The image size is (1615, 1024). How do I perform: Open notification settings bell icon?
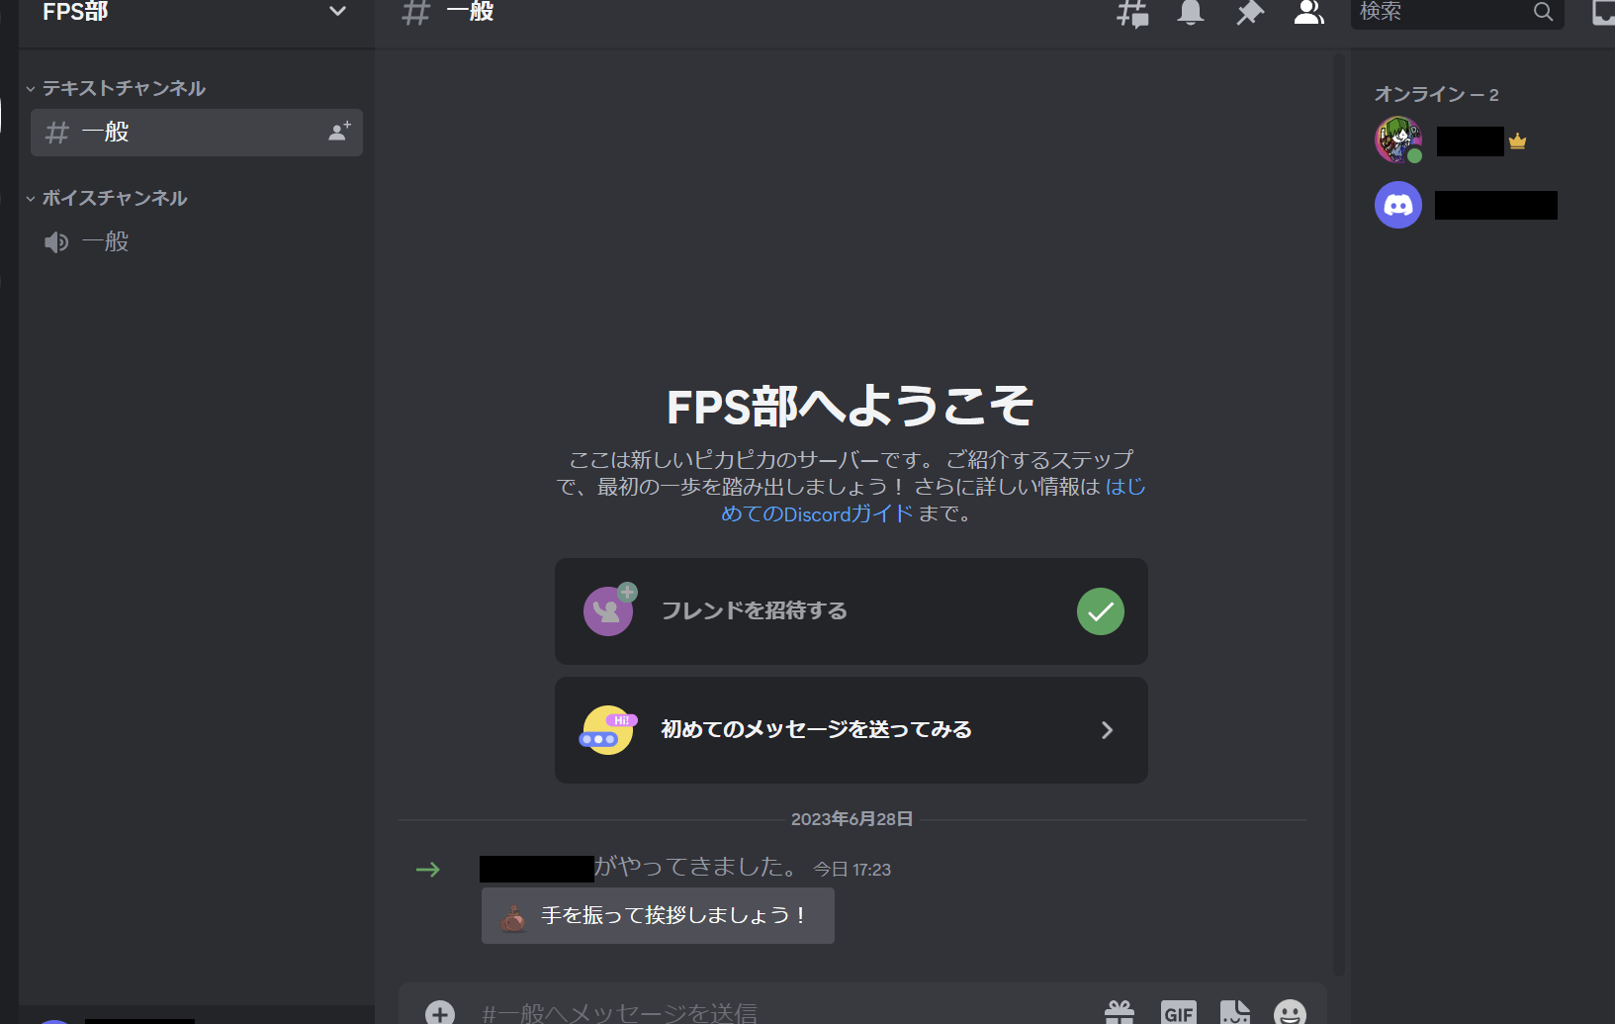click(1191, 12)
